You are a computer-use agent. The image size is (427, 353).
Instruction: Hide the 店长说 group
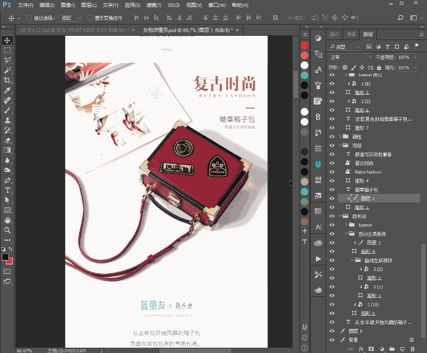[x=331, y=216]
